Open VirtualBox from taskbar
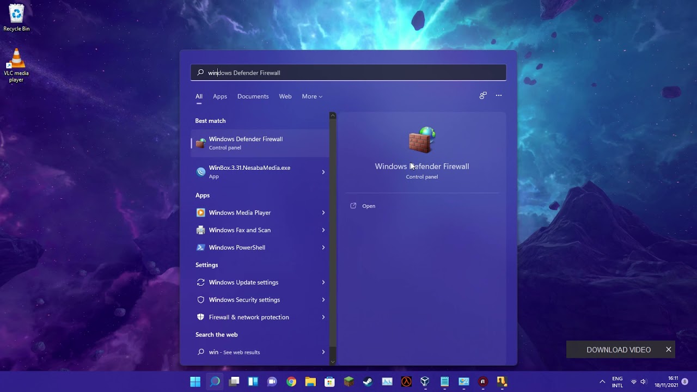697x392 pixels. [x=425, y=382]
